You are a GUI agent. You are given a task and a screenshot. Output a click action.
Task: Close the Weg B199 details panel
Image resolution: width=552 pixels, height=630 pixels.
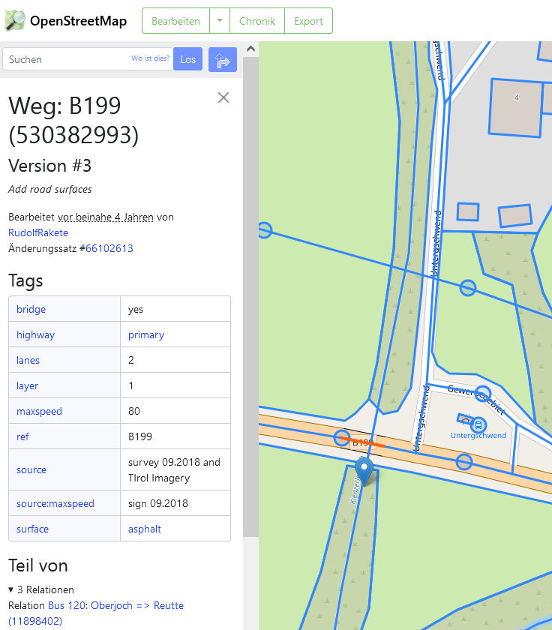pos(223,97)
